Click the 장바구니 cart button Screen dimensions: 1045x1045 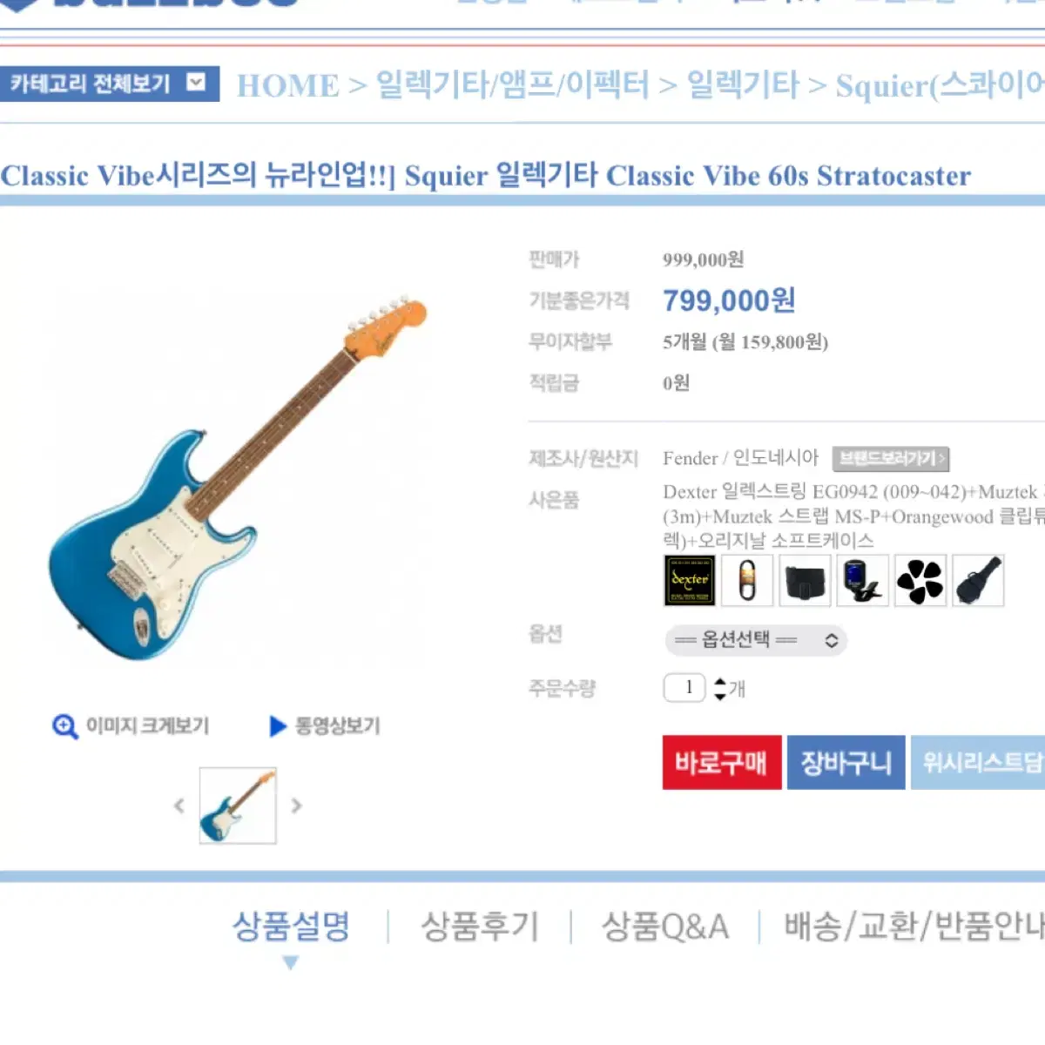coord(846,763)
